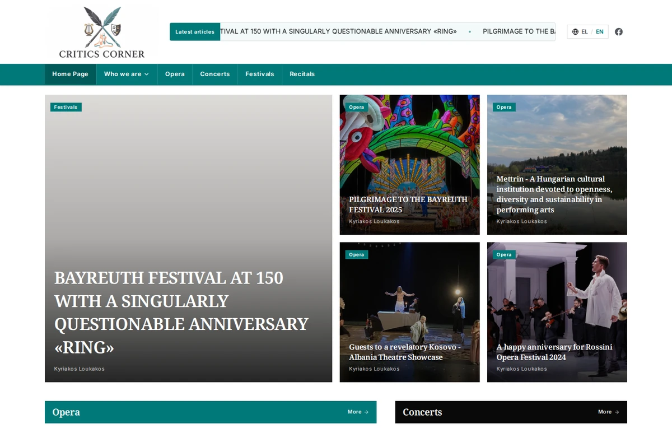Click the Bayreuth anniversary Ring headline in ticker
This screenshot has width=672, height=428.
pos(339,31)
